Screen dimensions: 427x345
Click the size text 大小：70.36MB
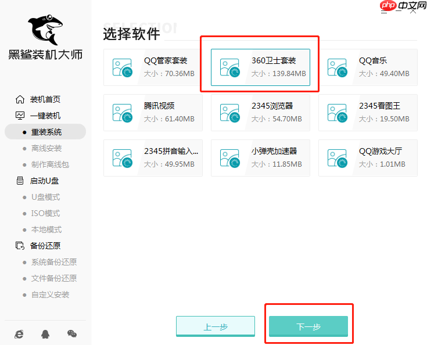pyautogui.click(x=169, y=74)
